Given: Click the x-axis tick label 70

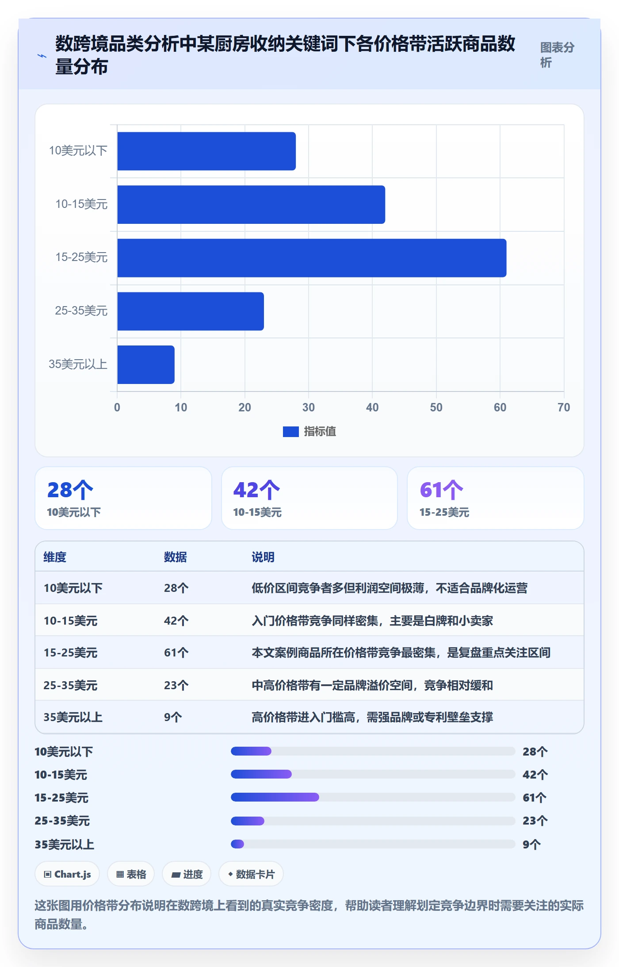Looking at the screenshot, I should (564, 407).
